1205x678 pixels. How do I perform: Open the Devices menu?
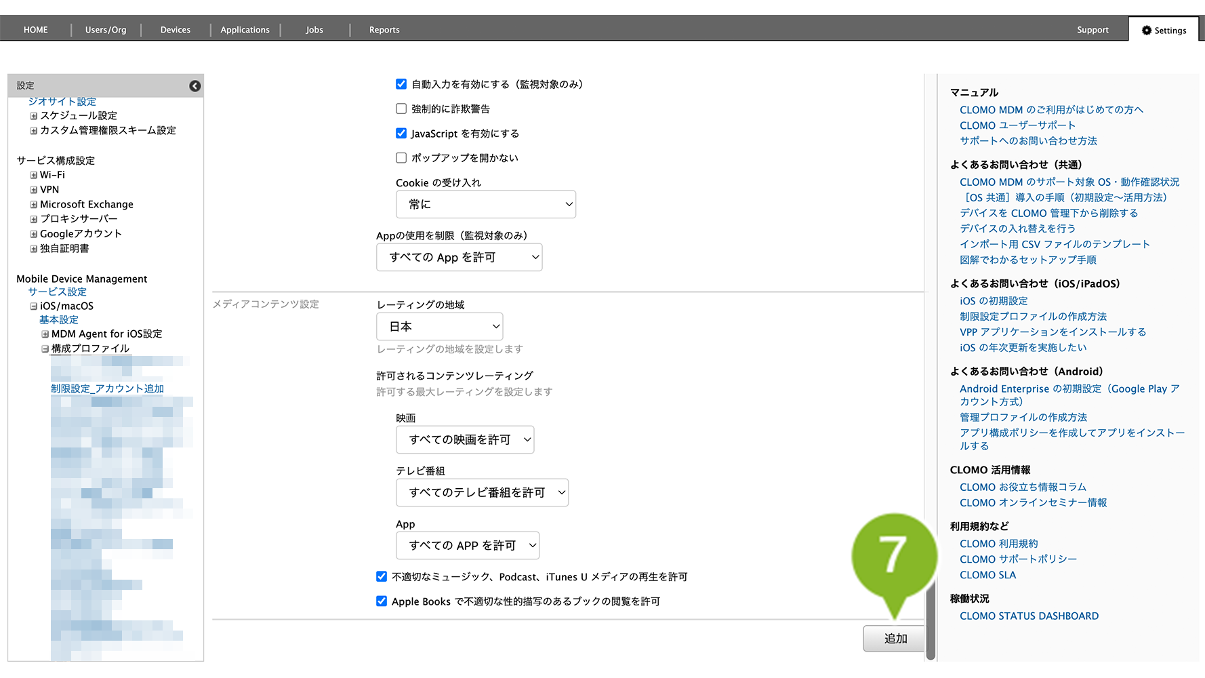point(175,30)
